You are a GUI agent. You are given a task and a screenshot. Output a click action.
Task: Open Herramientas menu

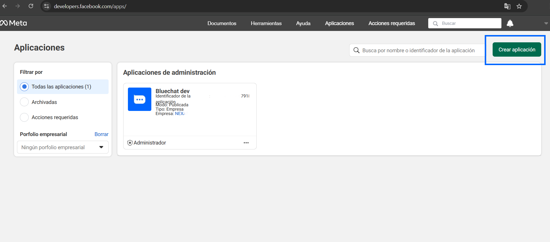(266, 23)
